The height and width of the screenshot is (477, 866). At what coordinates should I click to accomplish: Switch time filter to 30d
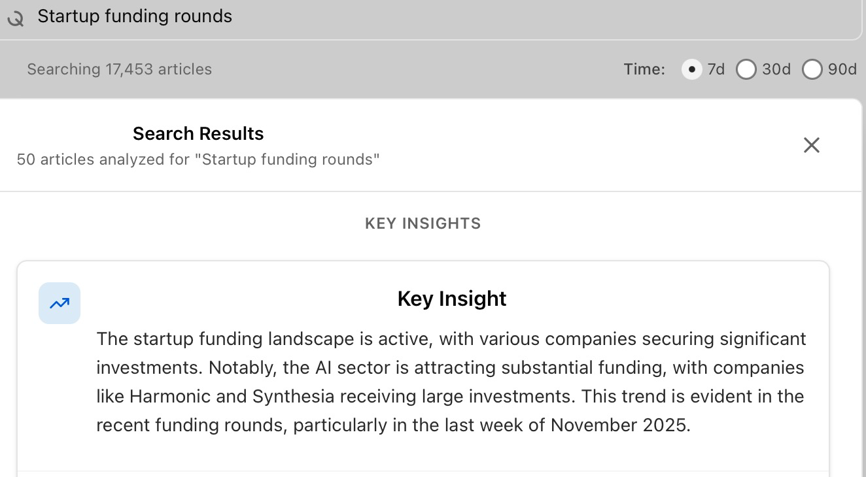point(746,69)
